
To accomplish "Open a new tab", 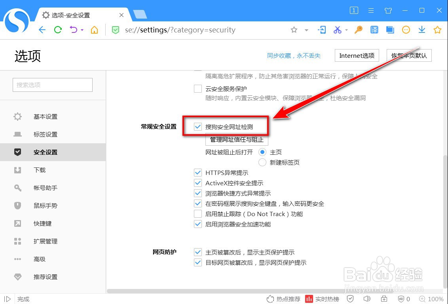I will coord(140,14).
